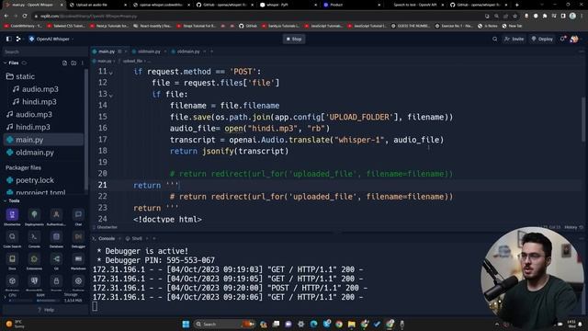Open the Git tool
588x331 pixels.
coord(56,259)
